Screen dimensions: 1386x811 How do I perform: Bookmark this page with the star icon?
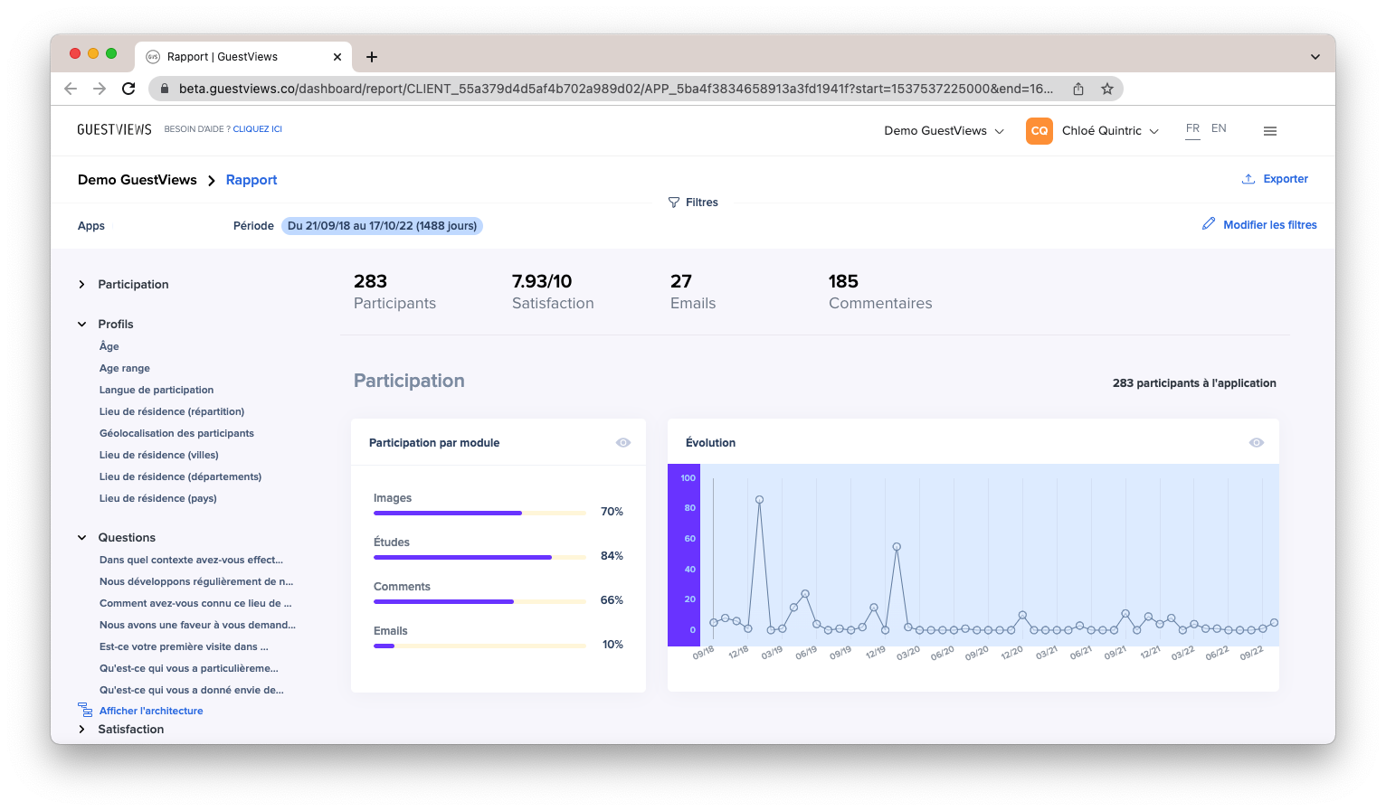tap(1106, 89)
